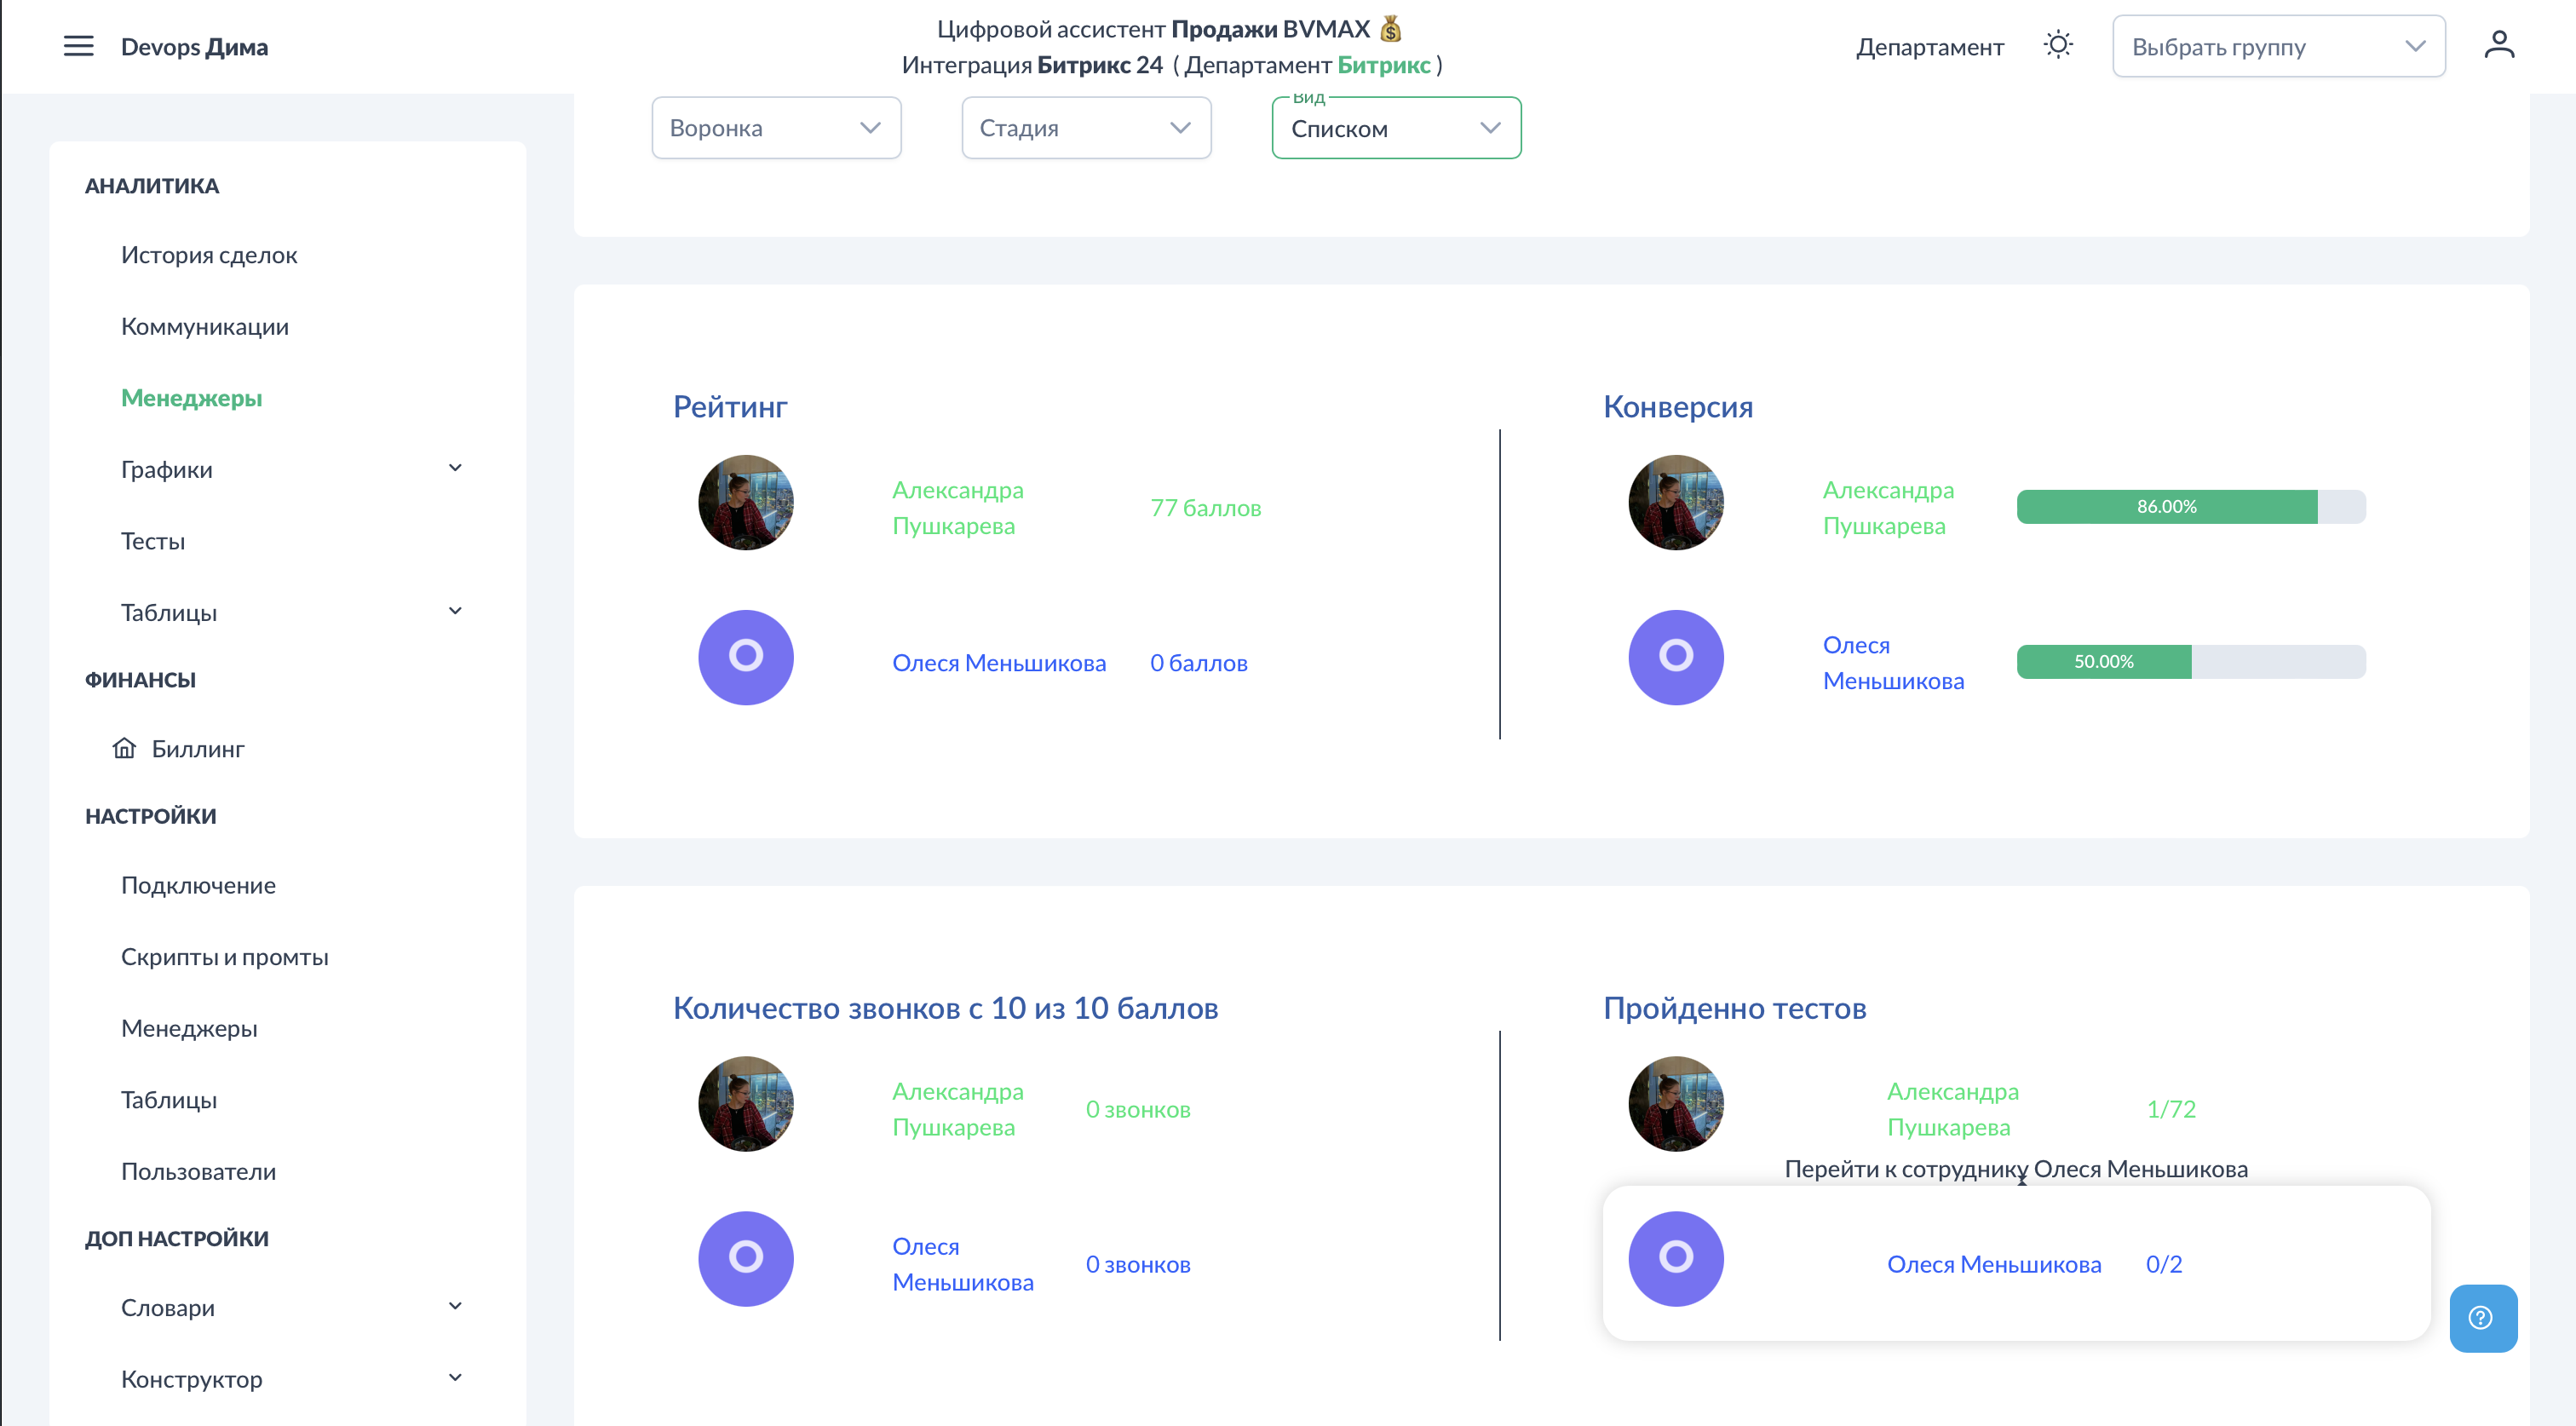
Task: Click Олеся purple avatar in Количество звонков
Action: 745,1258
